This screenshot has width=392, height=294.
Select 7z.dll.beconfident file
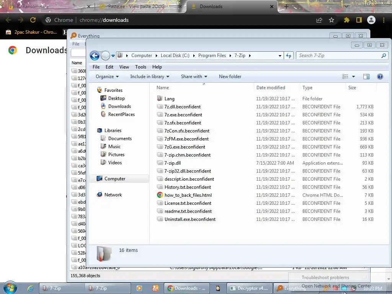[183, 107]
